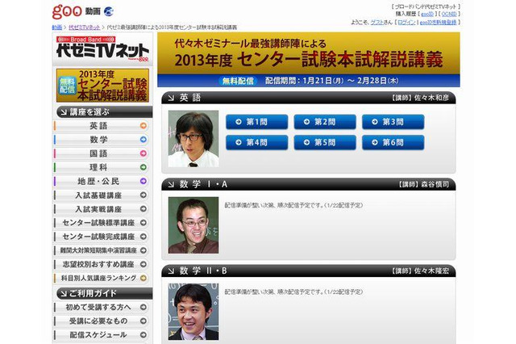Click the goo logo

[67, 12]
